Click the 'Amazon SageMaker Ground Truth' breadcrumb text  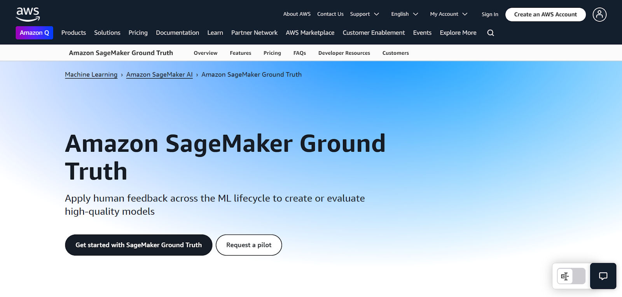252,75
